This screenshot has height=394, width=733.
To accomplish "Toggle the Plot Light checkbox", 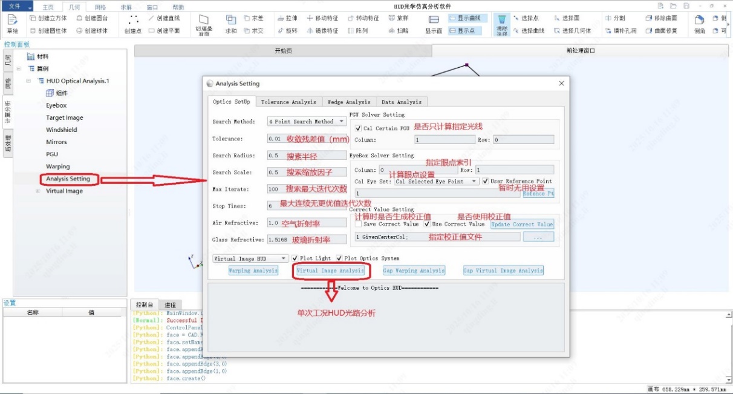I will click(295, 258).
